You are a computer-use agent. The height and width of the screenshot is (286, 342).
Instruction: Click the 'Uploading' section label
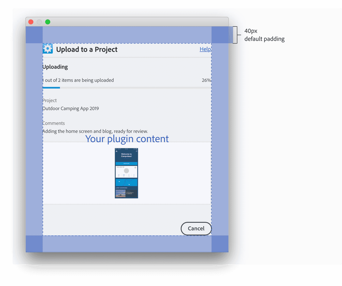click(55, 67)
